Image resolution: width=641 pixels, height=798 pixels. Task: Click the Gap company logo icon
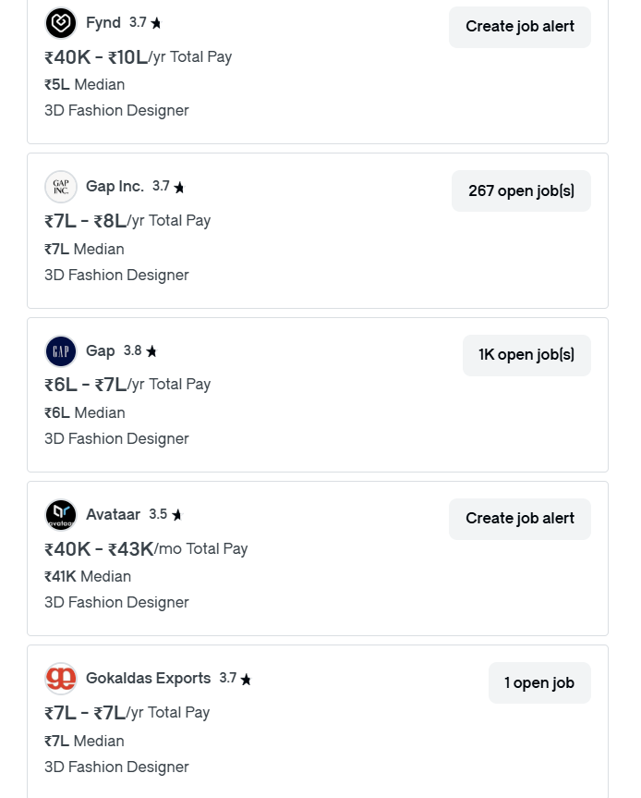61,350
